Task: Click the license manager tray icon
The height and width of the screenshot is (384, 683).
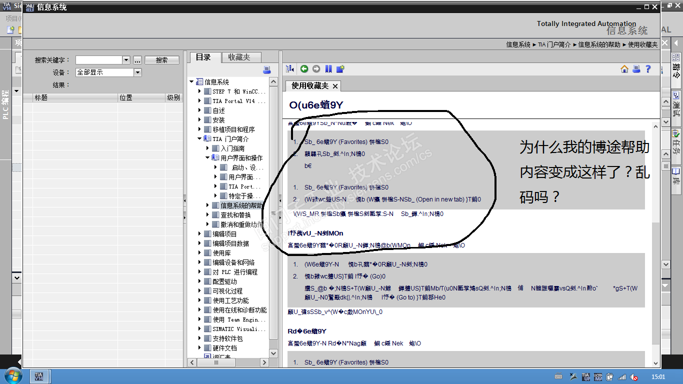Action: (598, 377)
